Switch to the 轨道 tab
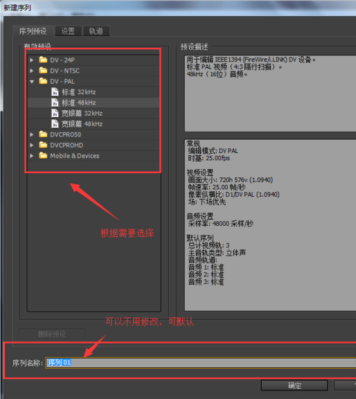The height and width of the screenshot is (399, 356). pos(96,31)
